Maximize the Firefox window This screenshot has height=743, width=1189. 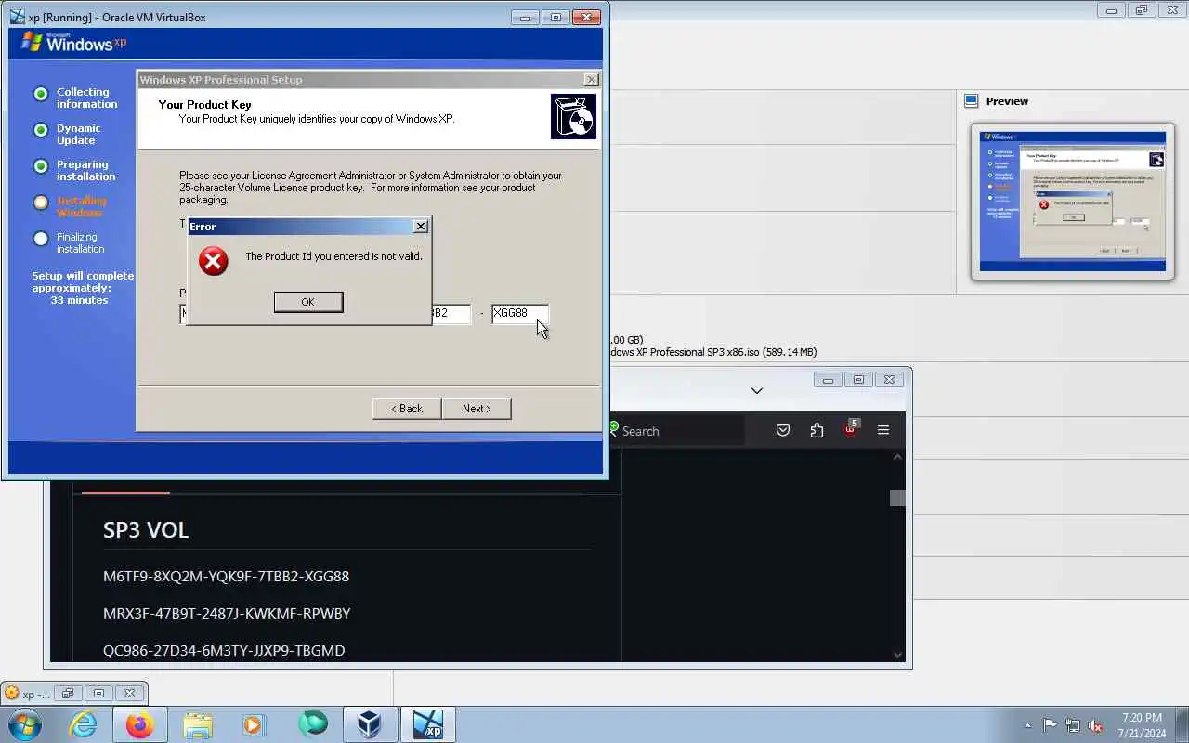(858, 379)
